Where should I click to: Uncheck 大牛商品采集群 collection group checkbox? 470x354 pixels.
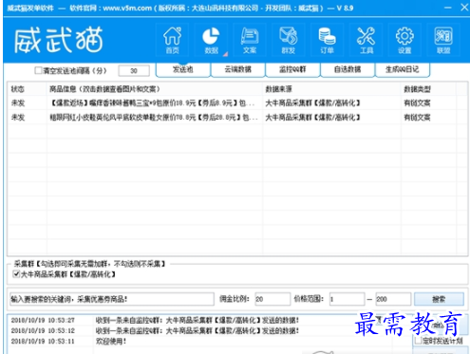click(16, 274)
